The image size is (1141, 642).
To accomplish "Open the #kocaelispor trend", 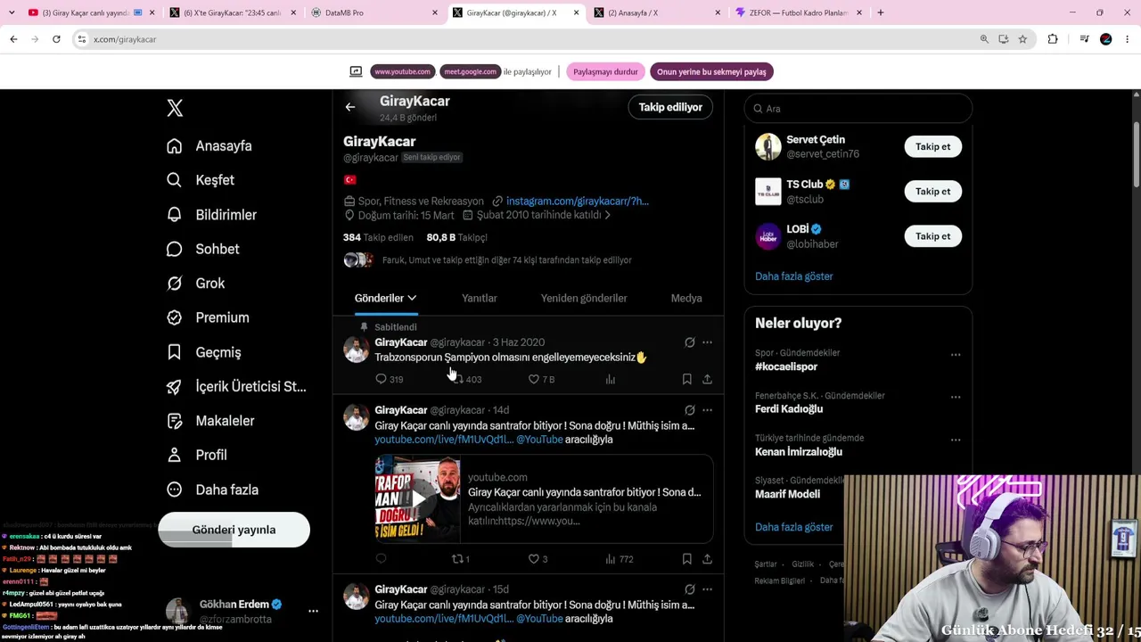I will (x=786, y=366).
